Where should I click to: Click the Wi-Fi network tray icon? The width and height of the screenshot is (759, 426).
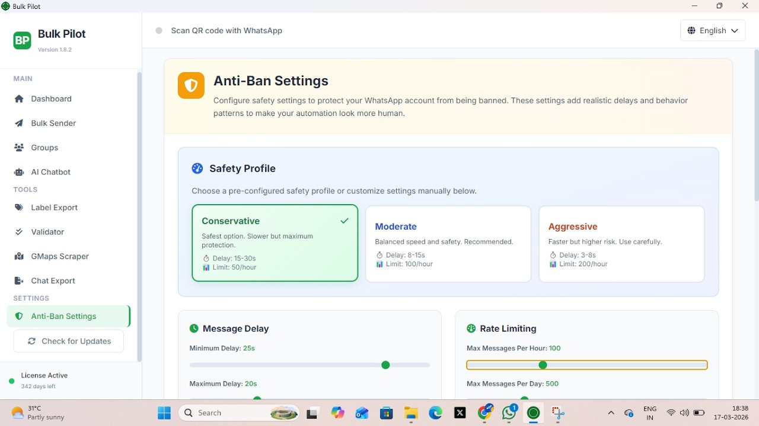[671, 413]
